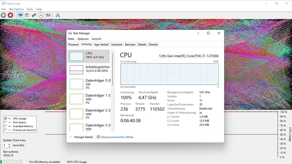
Task: Switch to the Dienste tab
Action: click(153, 44)
